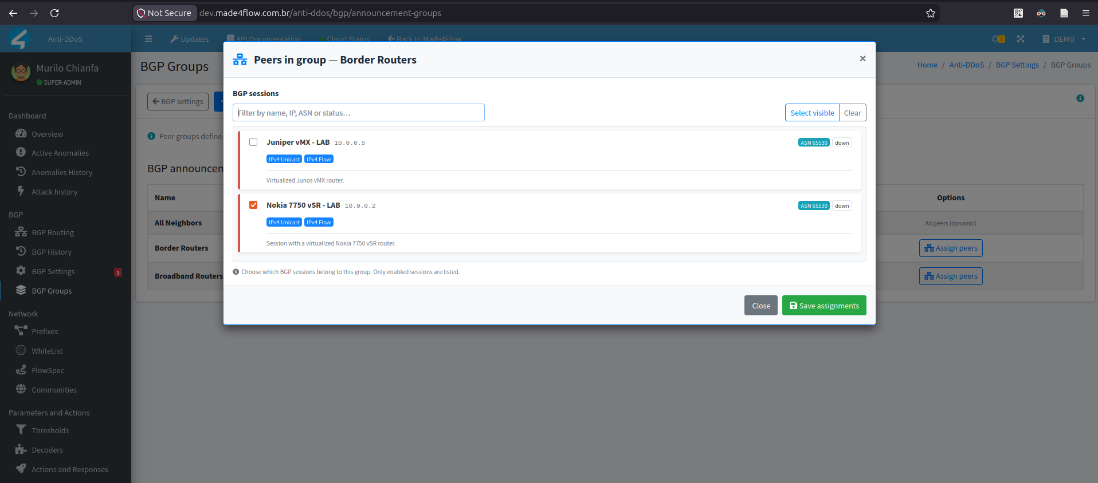Click the BGP Groups layers icon
This screenshot has width=1098, height=483.
click(x=21, y=290)
